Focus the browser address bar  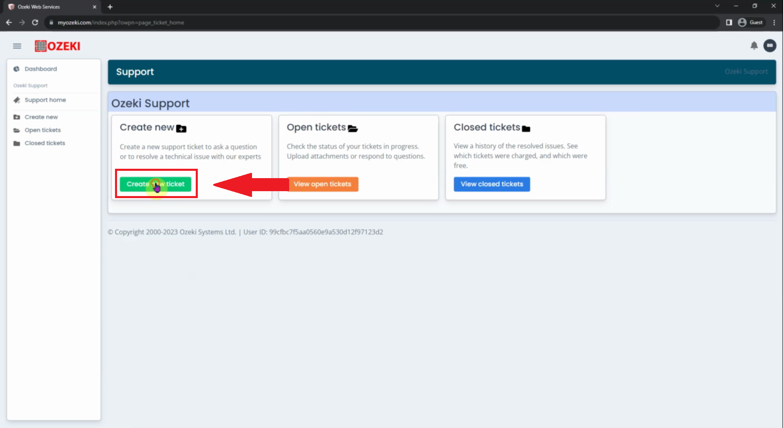381,22
